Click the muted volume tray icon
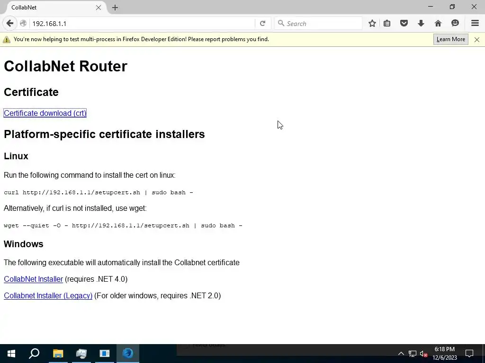Screen dimensions: 485x363 tap(423, 354)
